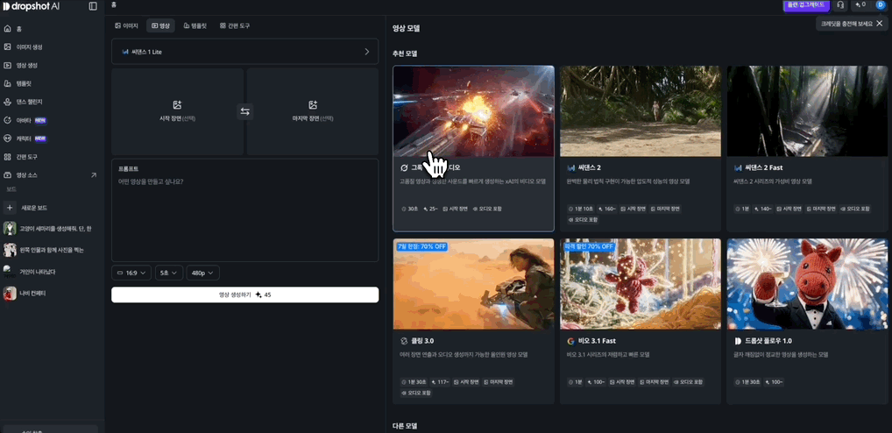892x433 pixels.
Task: Open 영상 소스 external link in sidebar
Action: coord(94,175)
